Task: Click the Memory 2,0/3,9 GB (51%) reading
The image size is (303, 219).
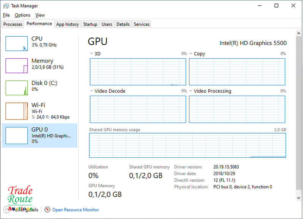Action: pyautogui.click(x=48, y=67)
